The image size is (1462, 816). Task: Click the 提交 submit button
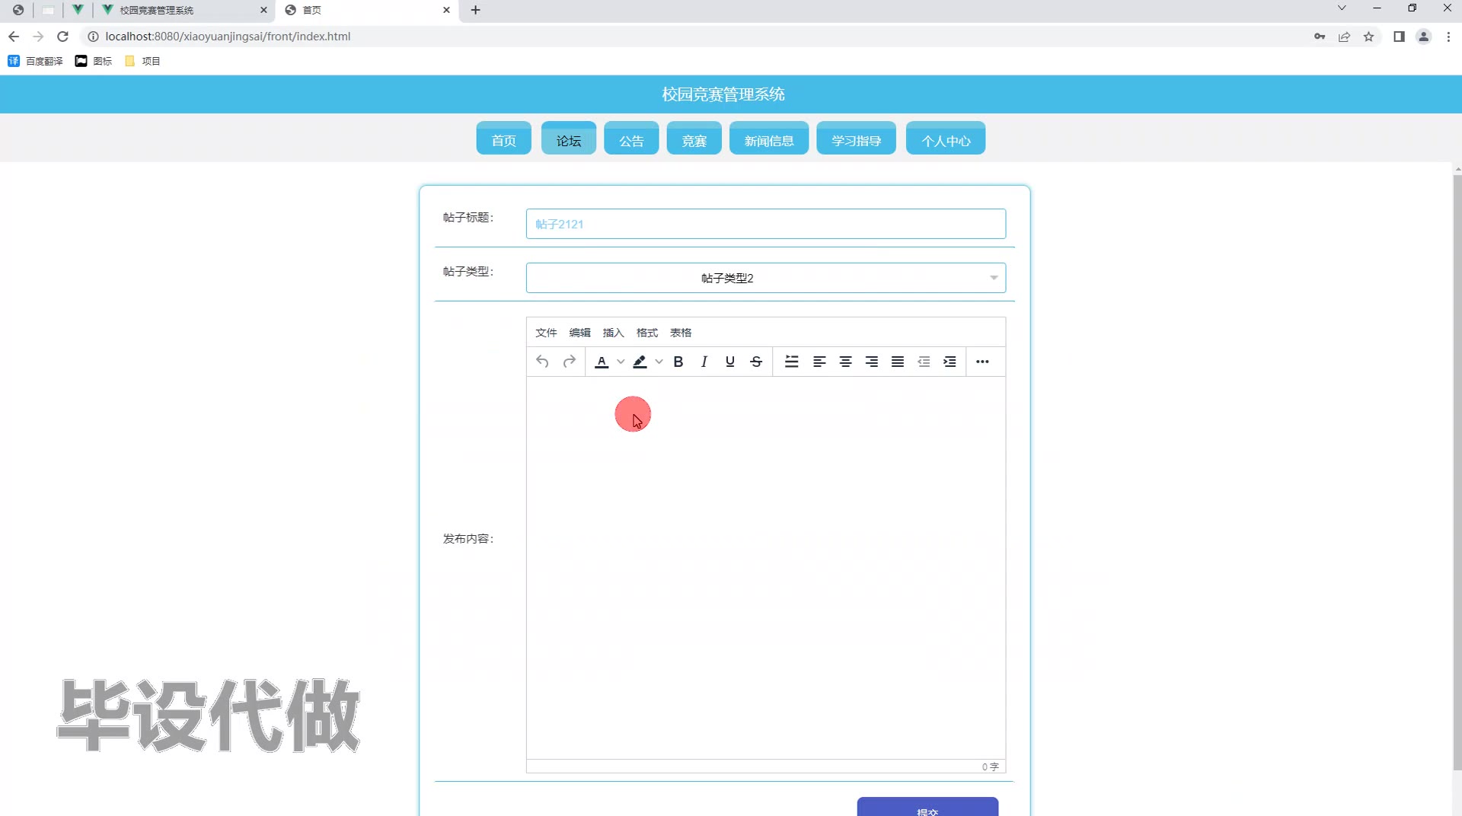(x=927, y=807)
